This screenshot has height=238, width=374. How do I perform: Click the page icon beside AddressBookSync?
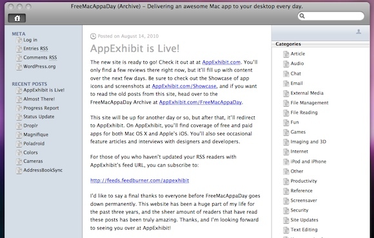(x=19, y=170)
